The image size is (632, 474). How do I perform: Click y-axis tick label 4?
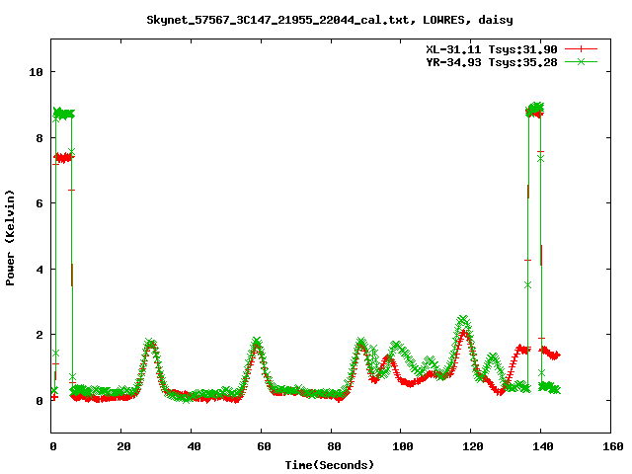[x=39, y=269]
